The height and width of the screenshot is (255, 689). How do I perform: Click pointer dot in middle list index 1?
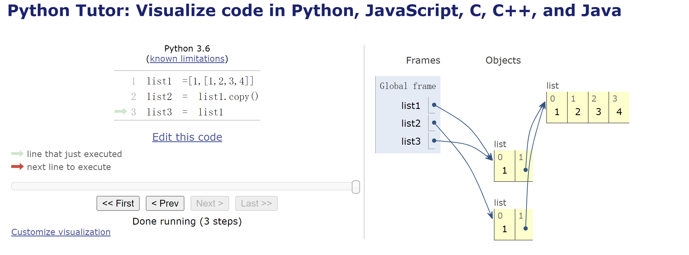(x=525, y=170)
